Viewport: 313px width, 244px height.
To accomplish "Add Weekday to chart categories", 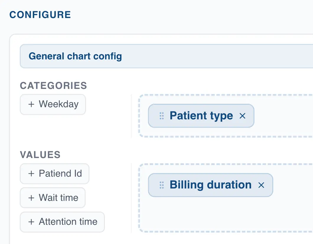I will click(x=53, y=104).
